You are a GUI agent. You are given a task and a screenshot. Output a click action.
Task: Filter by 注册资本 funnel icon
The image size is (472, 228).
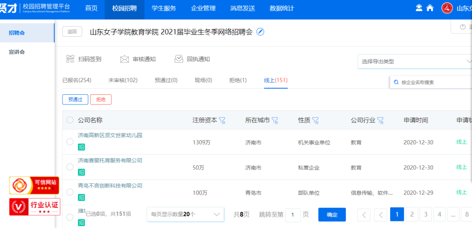(222, 120)
